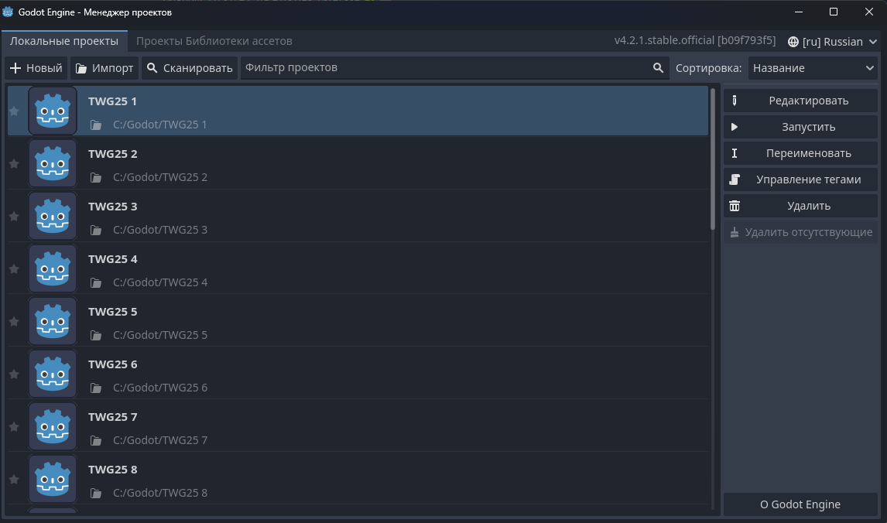Open folder icon for C:/Godot/TWG25 3
Viewport: 887px width, 523px height.
96,230
